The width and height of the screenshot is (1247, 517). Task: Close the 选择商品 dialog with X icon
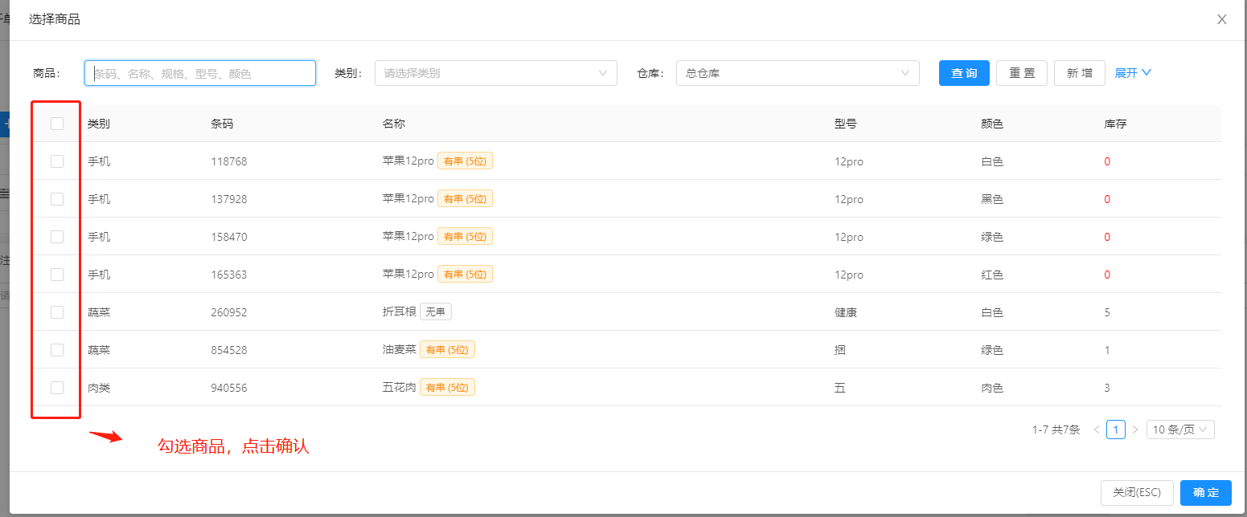pos(1221,19)
